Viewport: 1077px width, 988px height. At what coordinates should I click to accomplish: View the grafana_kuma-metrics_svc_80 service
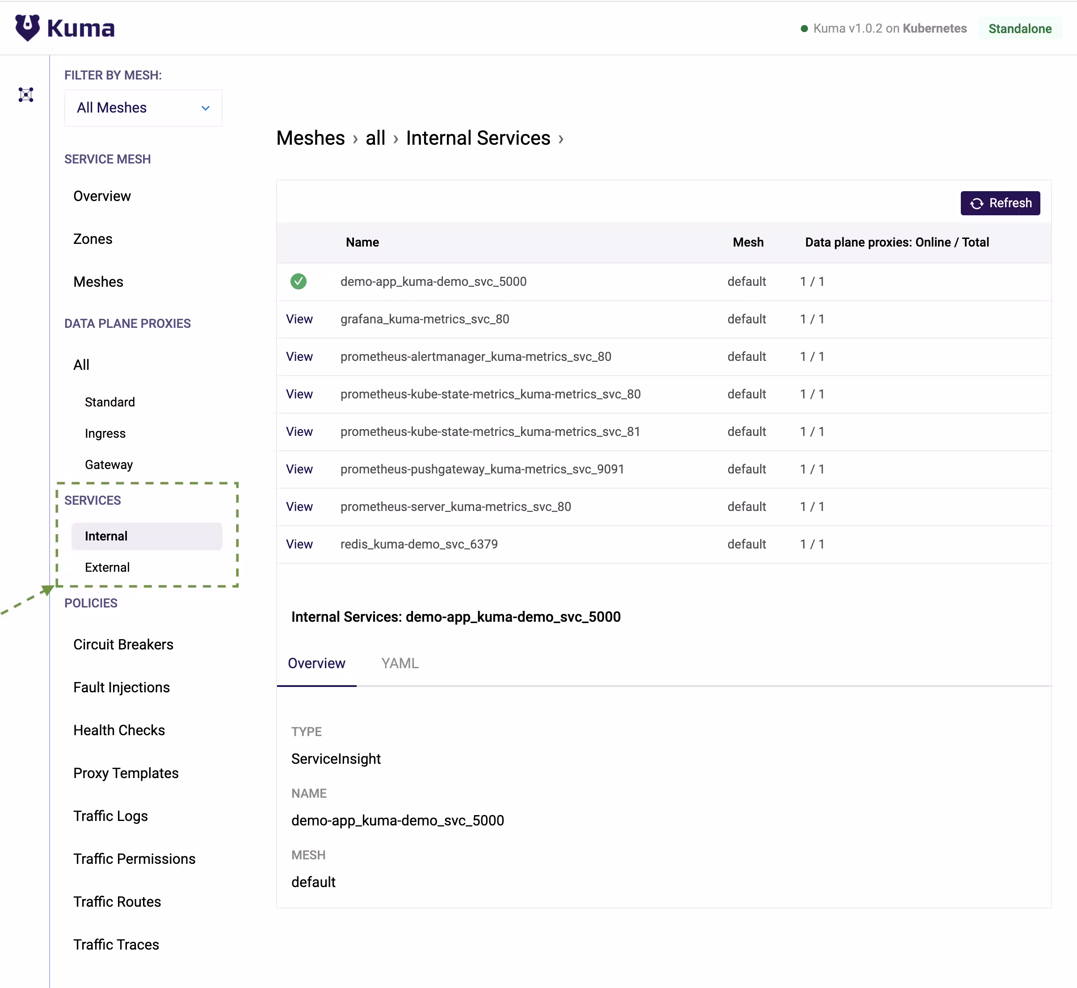pos(299,319)
